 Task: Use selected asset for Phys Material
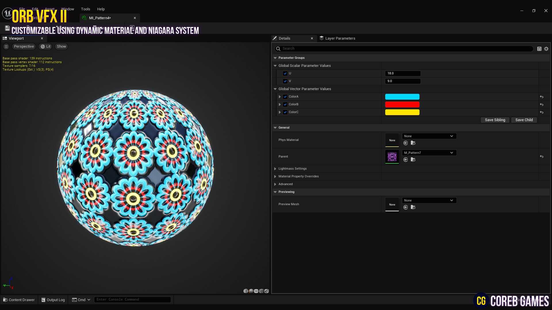click(405, 143)
